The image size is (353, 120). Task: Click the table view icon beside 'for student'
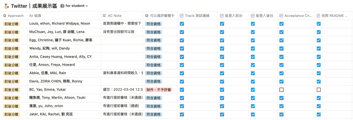(62, 6)
